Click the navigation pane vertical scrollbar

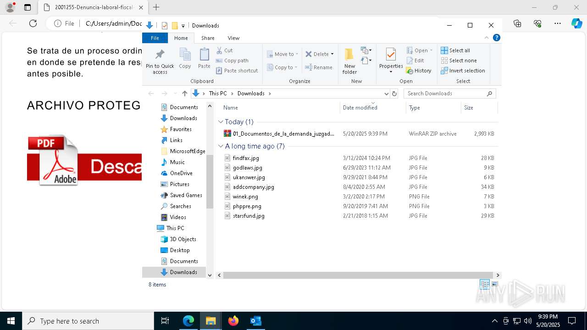coord(210,181)
